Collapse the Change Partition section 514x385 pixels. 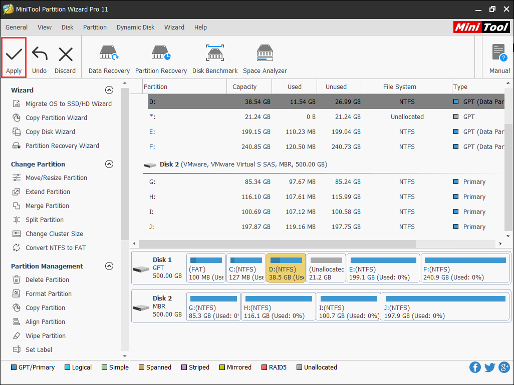[x=109, y=164]
